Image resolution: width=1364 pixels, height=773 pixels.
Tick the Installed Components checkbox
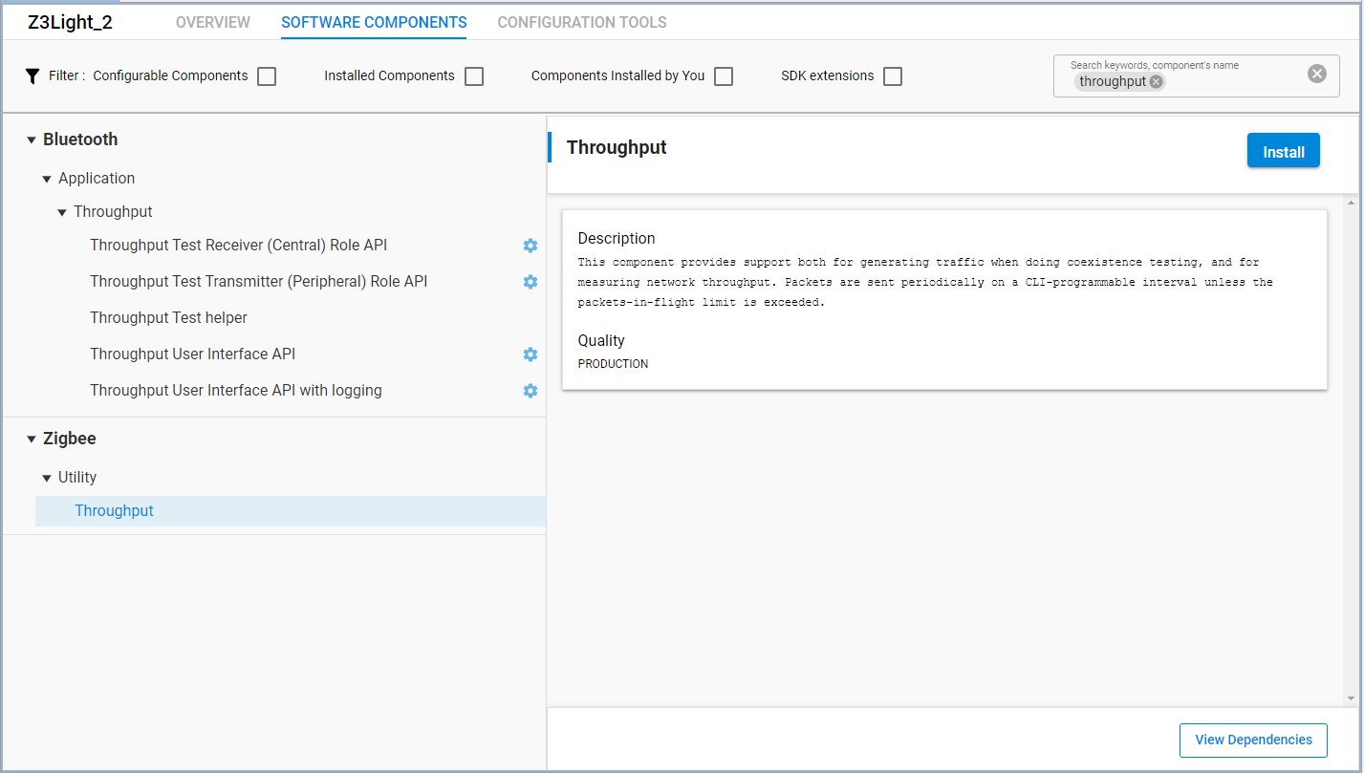[x=474, y=76]
